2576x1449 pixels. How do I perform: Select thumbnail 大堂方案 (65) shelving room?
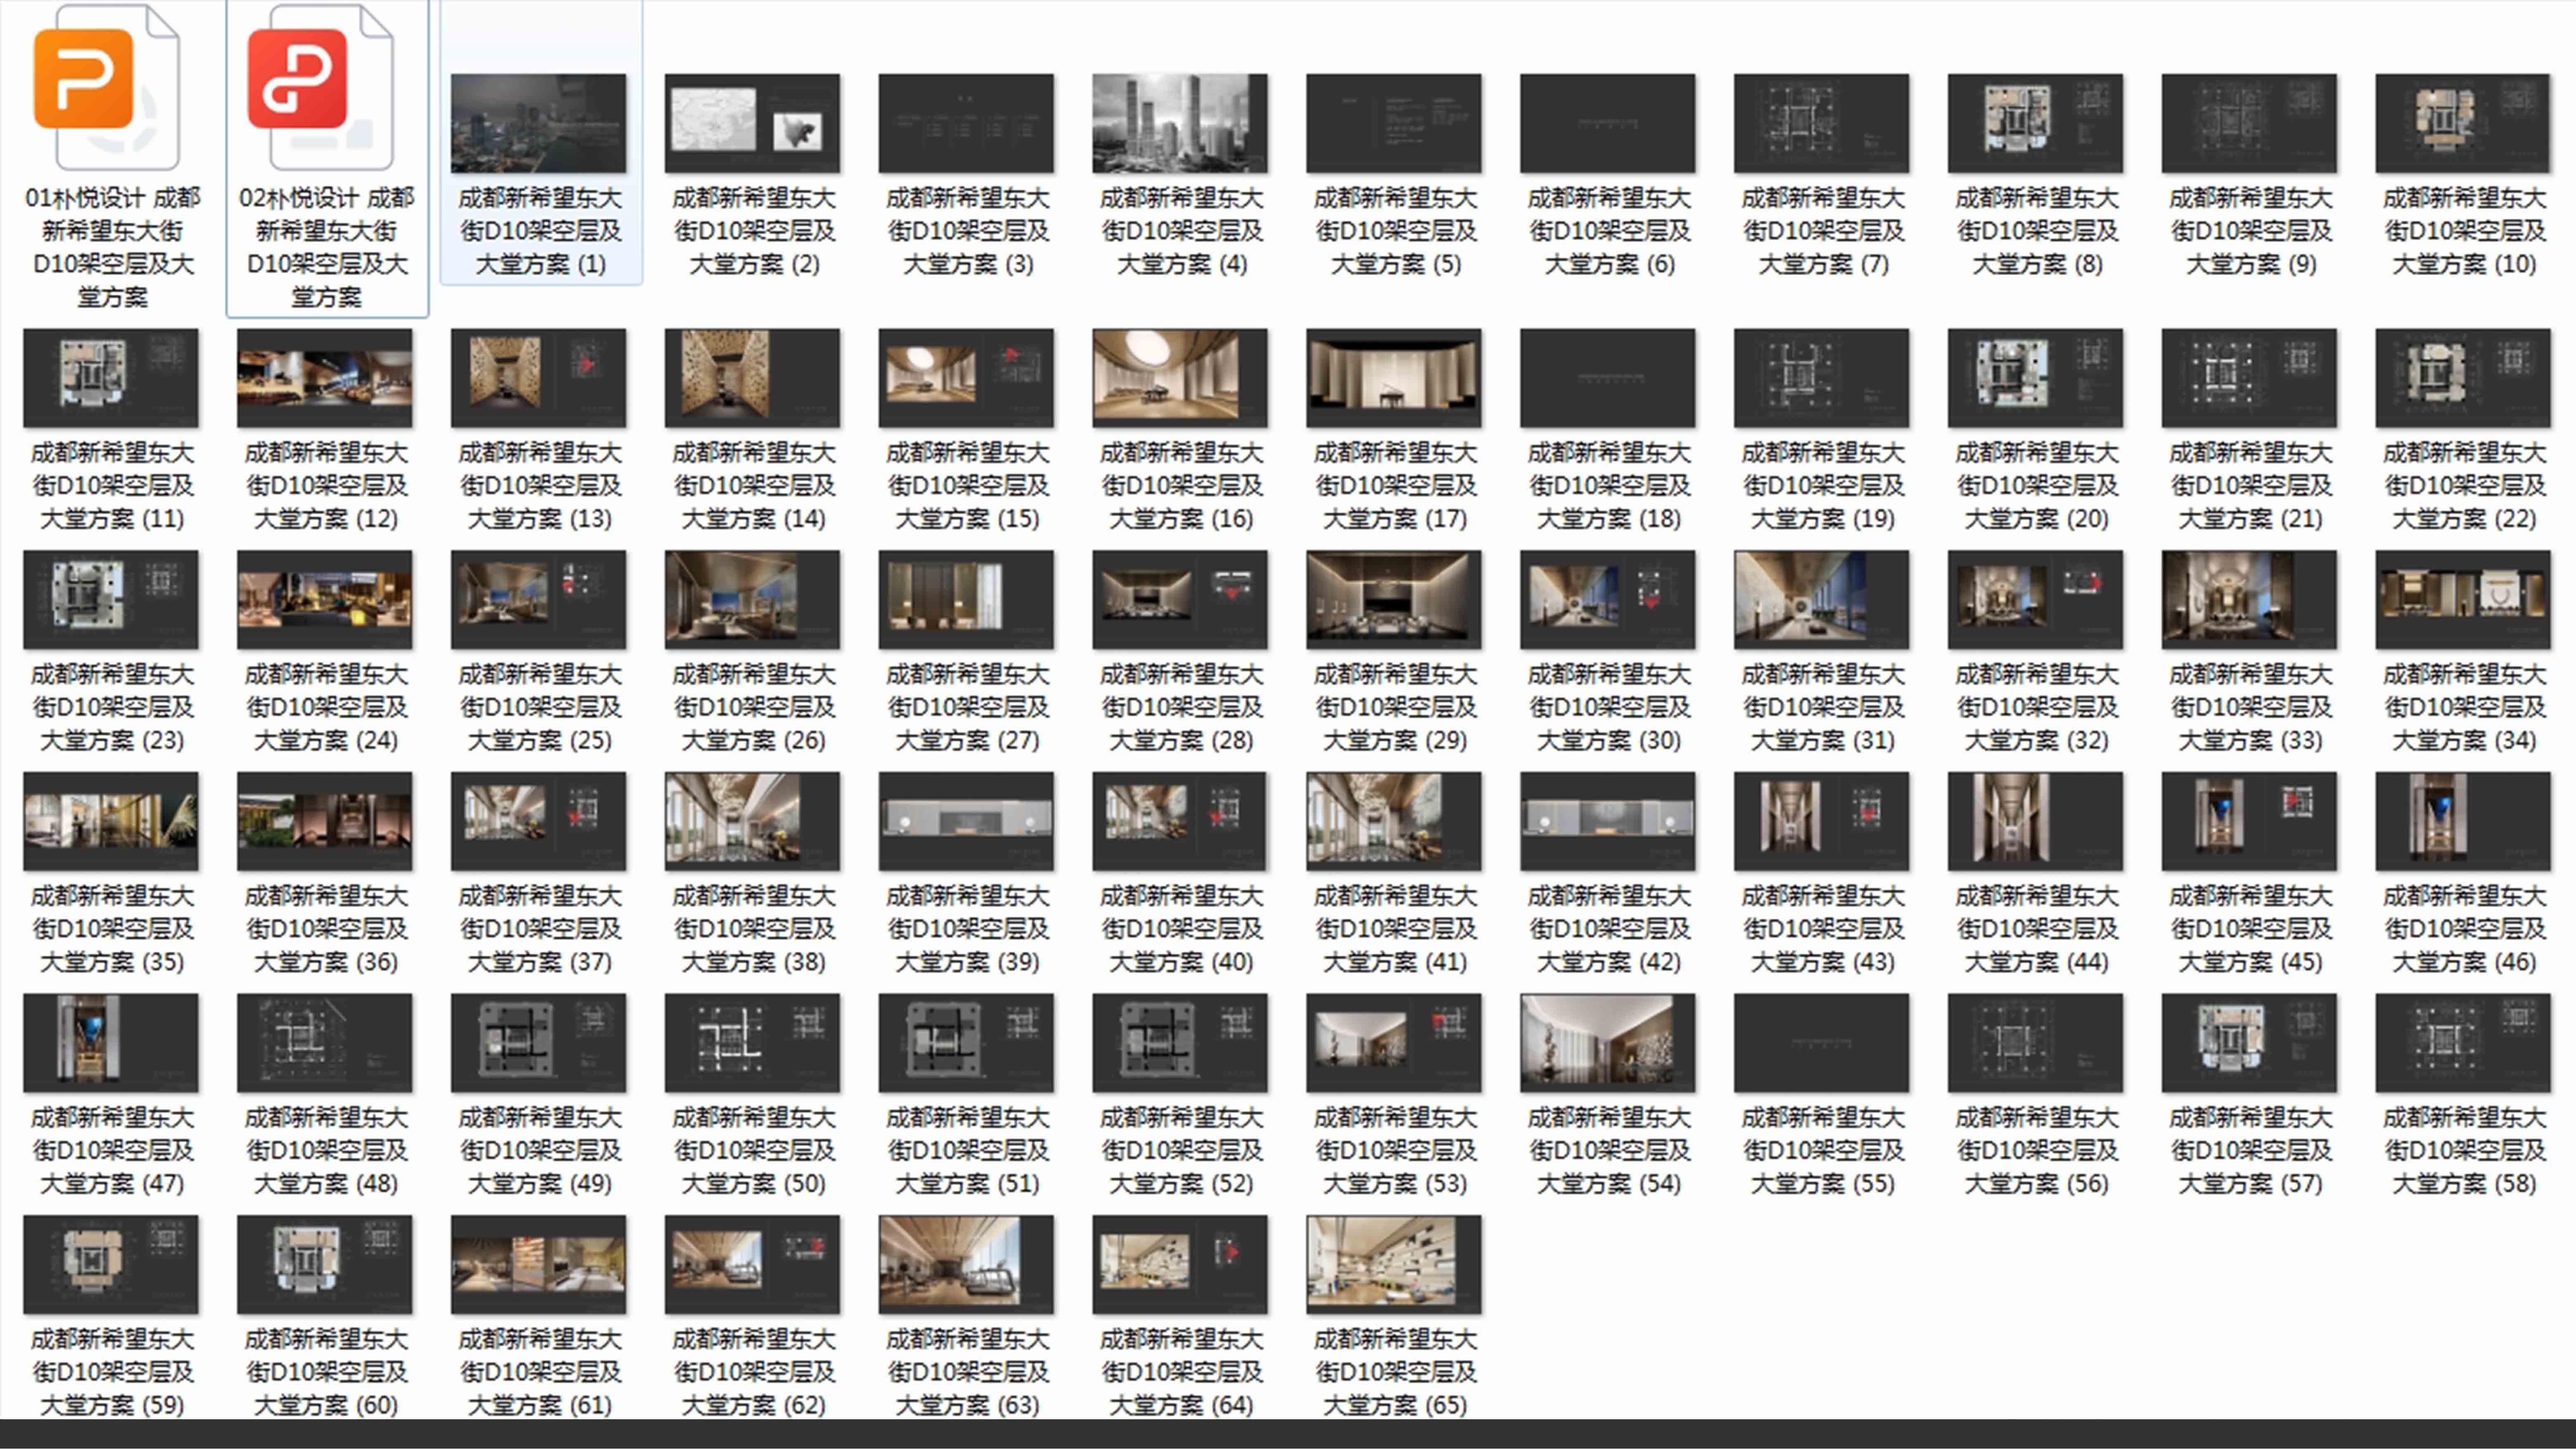[x=1395, y=1265]
